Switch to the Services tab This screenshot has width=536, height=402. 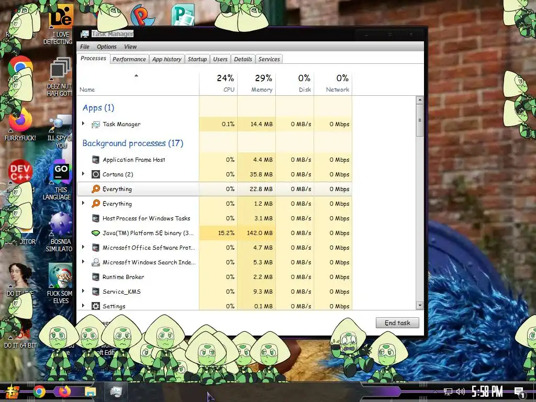click(x=269, y=59)
